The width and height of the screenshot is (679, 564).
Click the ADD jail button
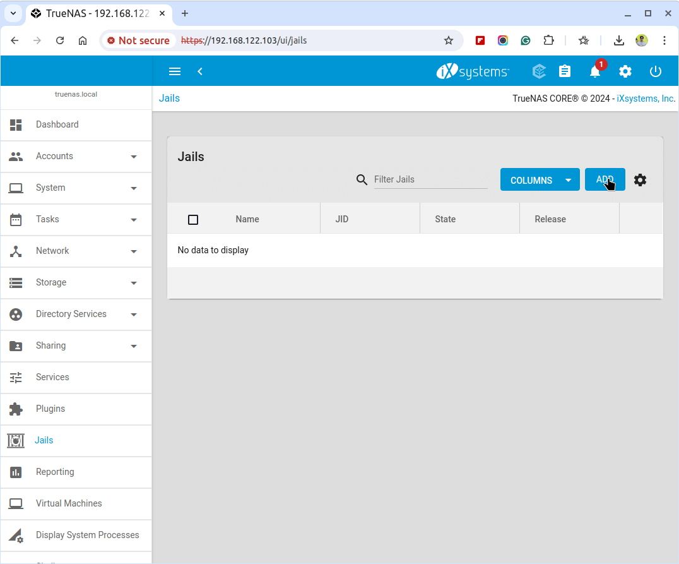pos(605,179)
